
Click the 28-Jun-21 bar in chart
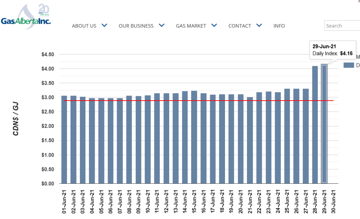pos(315,124)
